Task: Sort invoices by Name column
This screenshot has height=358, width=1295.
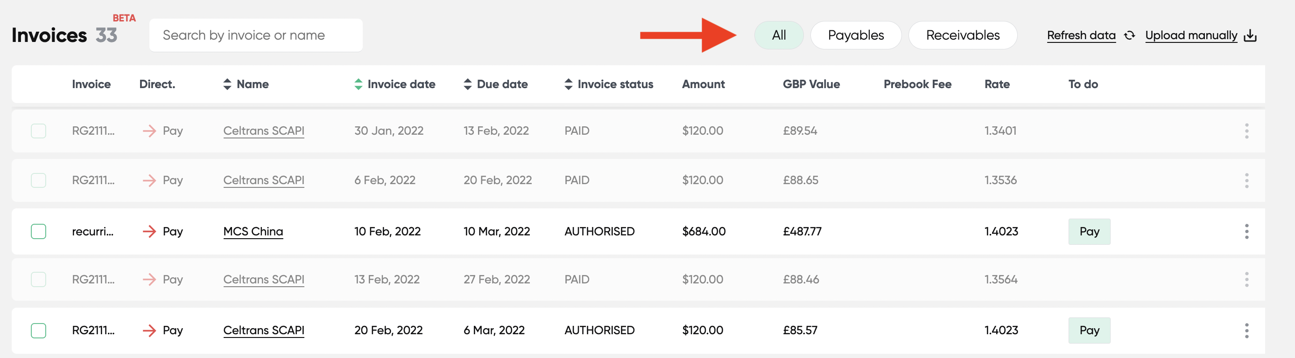Action: click(x=227, y=84)
